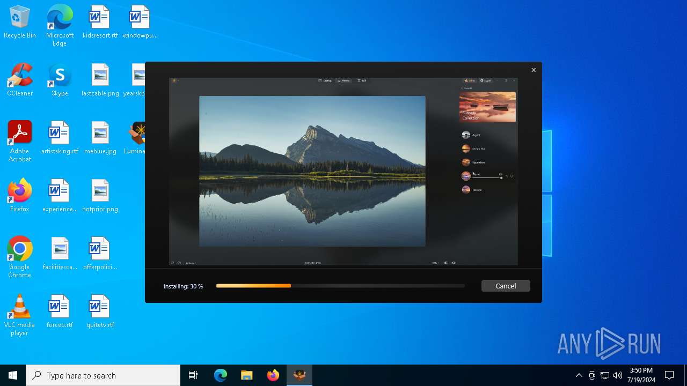Viewport: 687px width, 386px height.
Task: Open the volume control tray icon
Action: pos(618,375)
